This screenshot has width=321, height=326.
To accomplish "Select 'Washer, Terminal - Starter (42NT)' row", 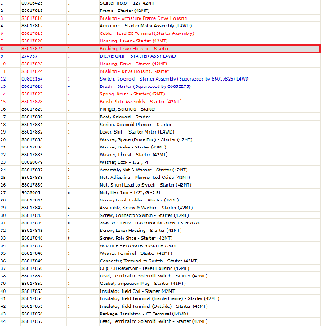I will [x=160, y=253].
